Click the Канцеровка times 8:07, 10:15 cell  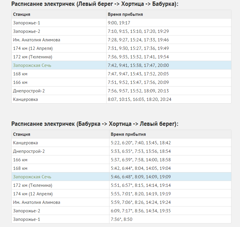[169, 99]
